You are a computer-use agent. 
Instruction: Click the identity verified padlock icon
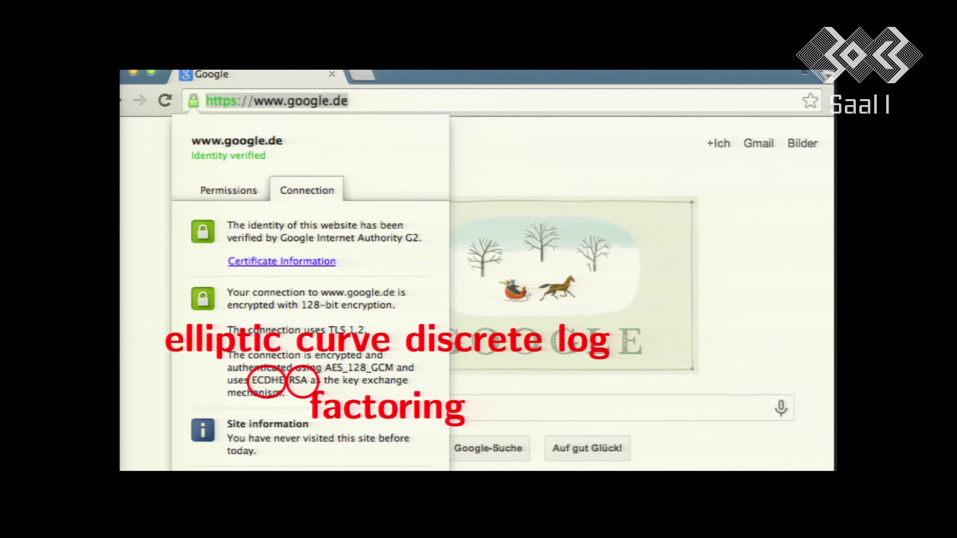point(203,232)
